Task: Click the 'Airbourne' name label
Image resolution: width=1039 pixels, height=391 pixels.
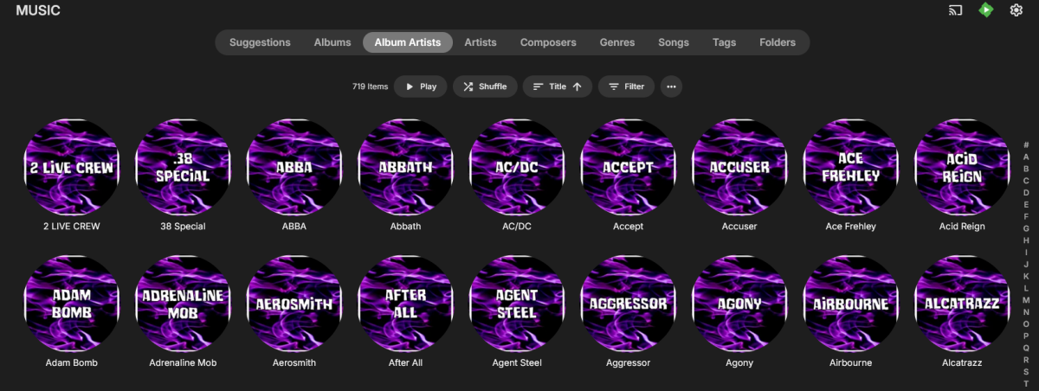Action: tap(850, 363)
